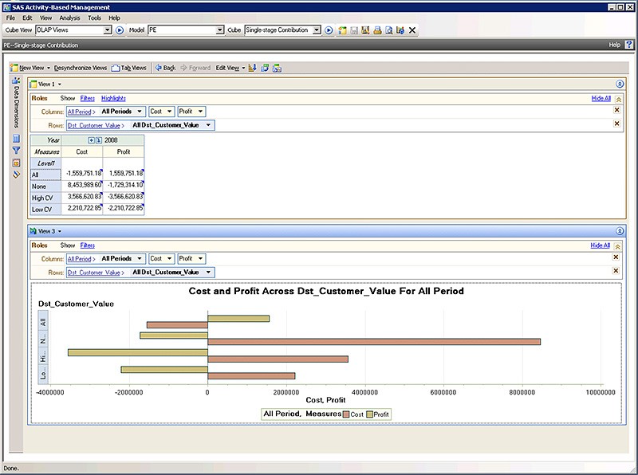Click the Profit color swatch in the chart legend
Viewport: 638px width, 475px height.
[x=369, y=414]
